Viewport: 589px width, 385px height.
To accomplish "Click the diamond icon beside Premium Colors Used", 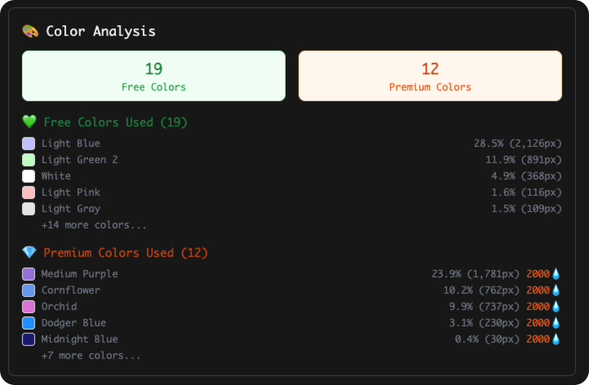I will [x=29, y=253].
